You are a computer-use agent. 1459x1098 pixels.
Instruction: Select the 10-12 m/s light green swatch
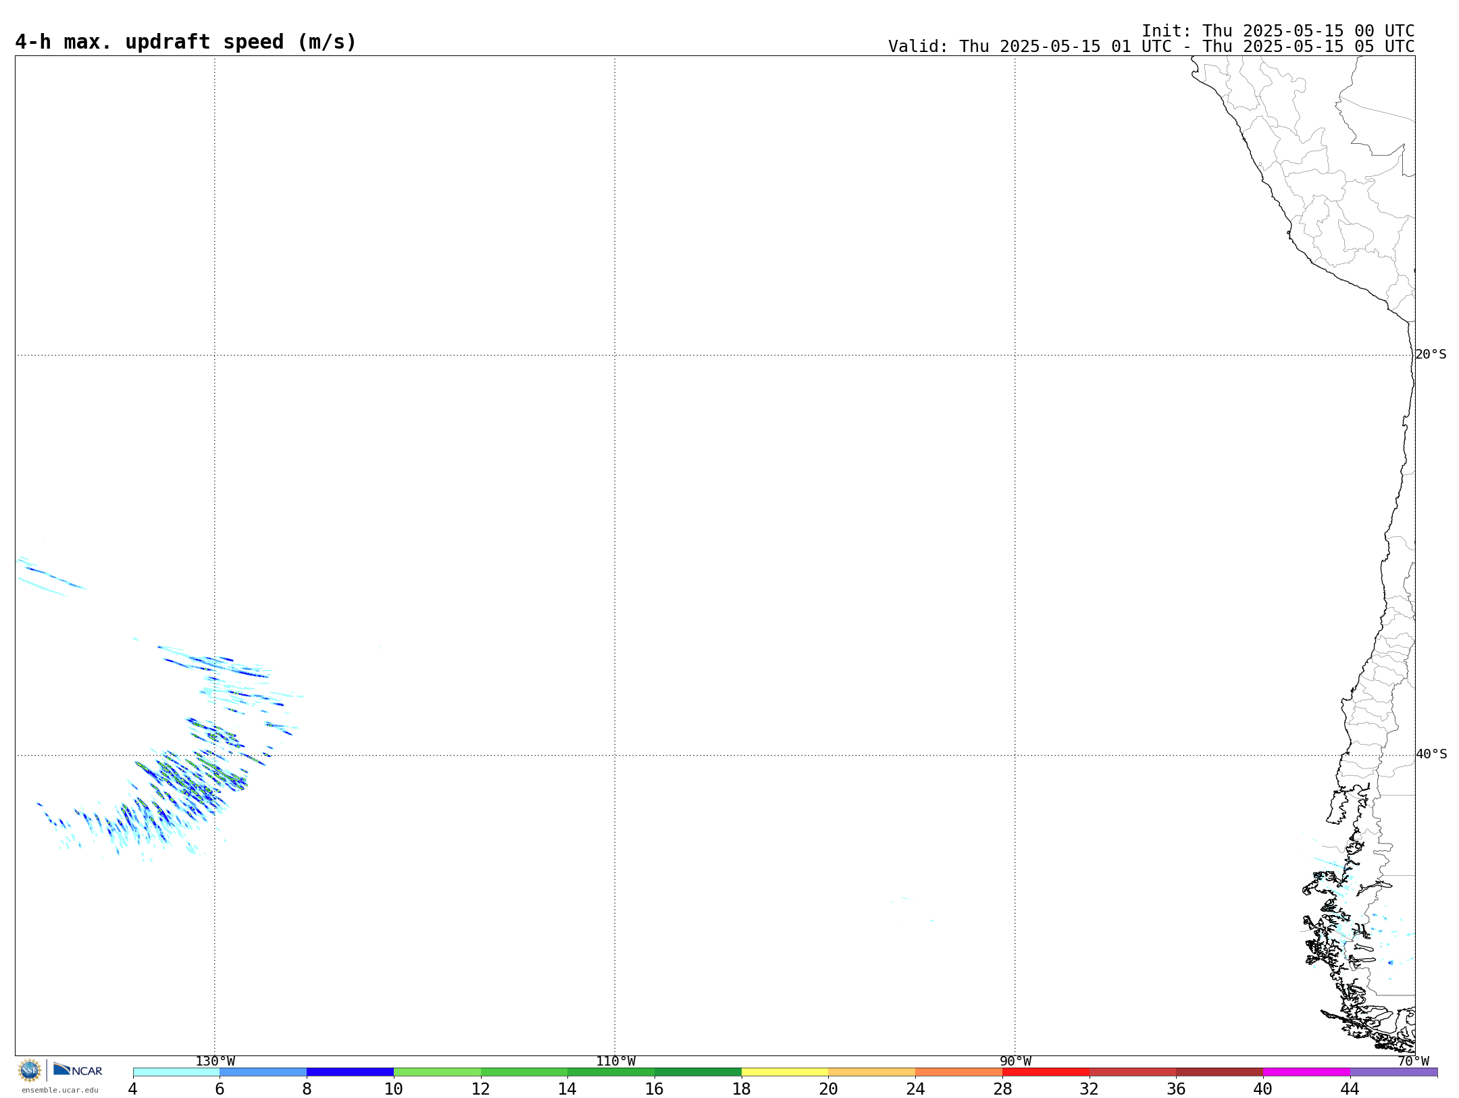tap(438, 1072)
